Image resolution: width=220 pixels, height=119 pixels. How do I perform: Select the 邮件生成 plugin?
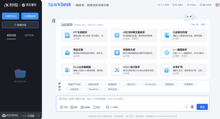113,89
